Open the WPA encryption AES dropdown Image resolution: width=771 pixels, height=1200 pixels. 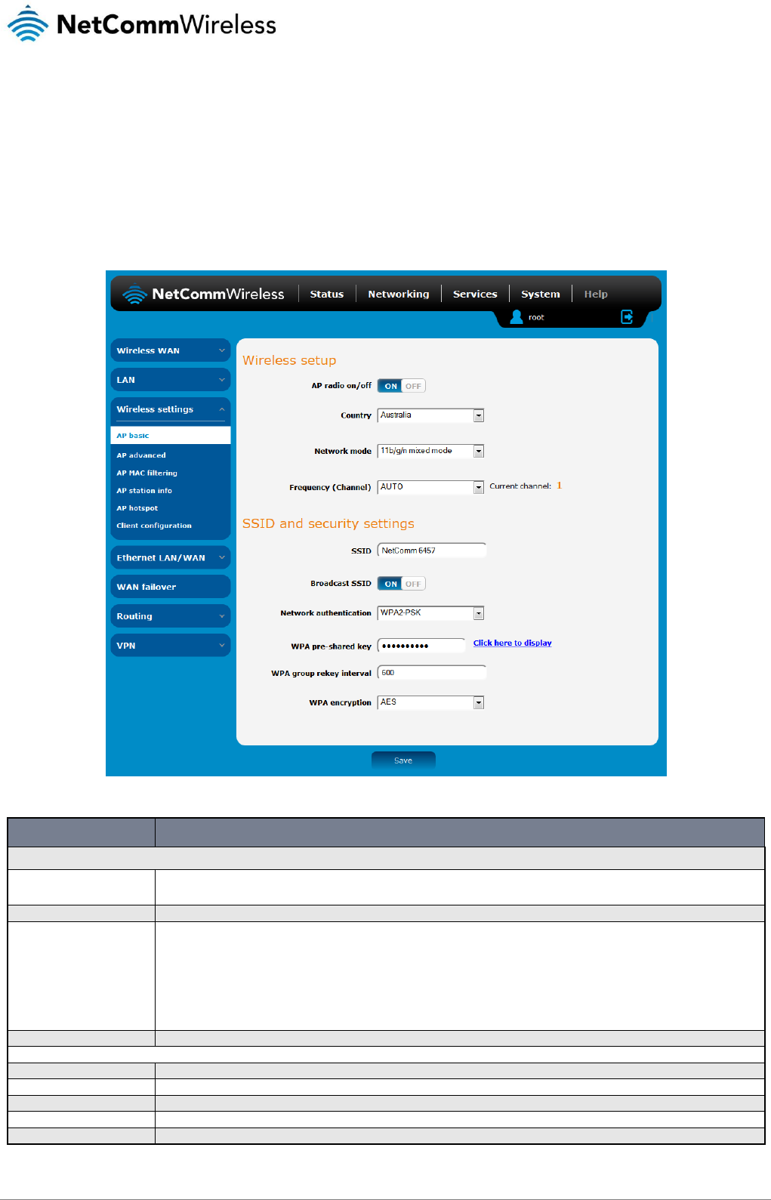tap(430, 702)
